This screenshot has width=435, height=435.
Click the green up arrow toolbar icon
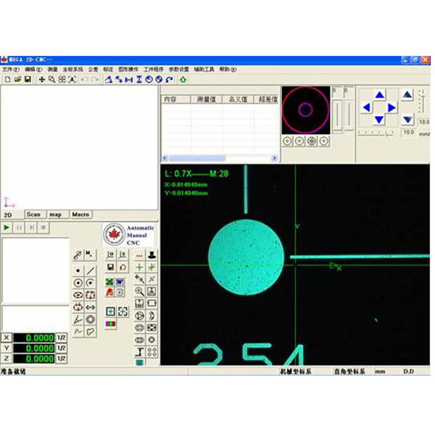(x=183, y=79)
